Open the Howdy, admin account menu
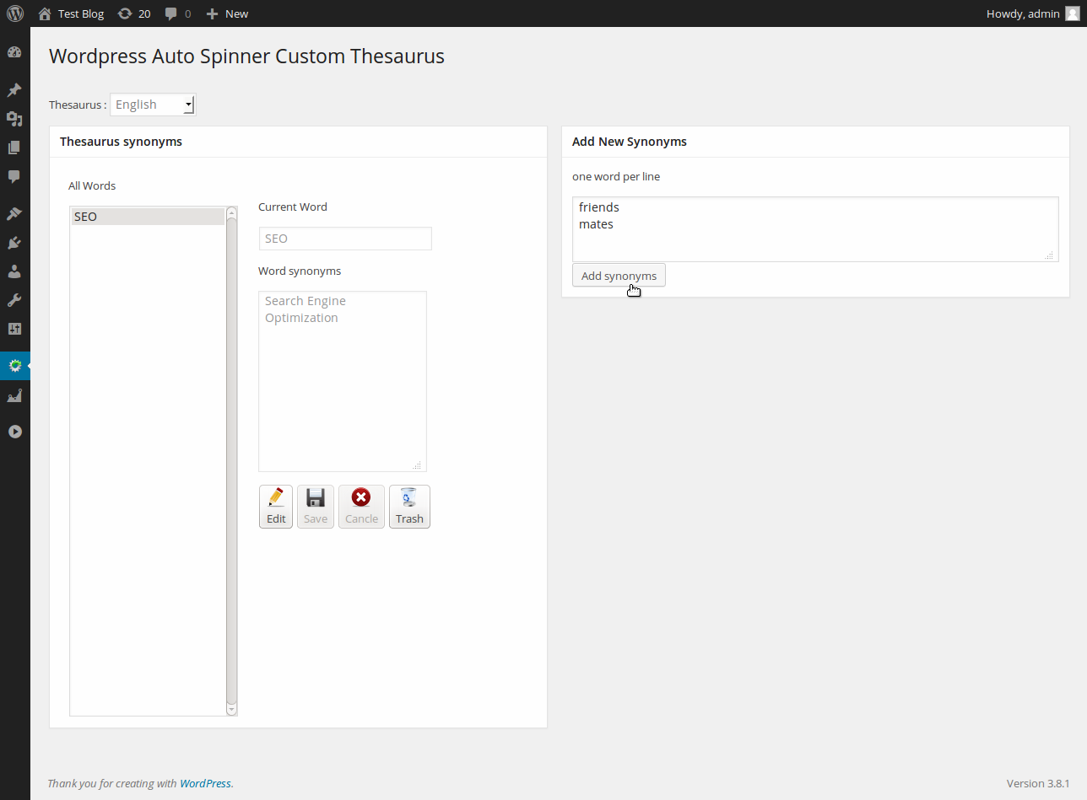Viewport: 1087px width, 800px height. (1033, 13)
